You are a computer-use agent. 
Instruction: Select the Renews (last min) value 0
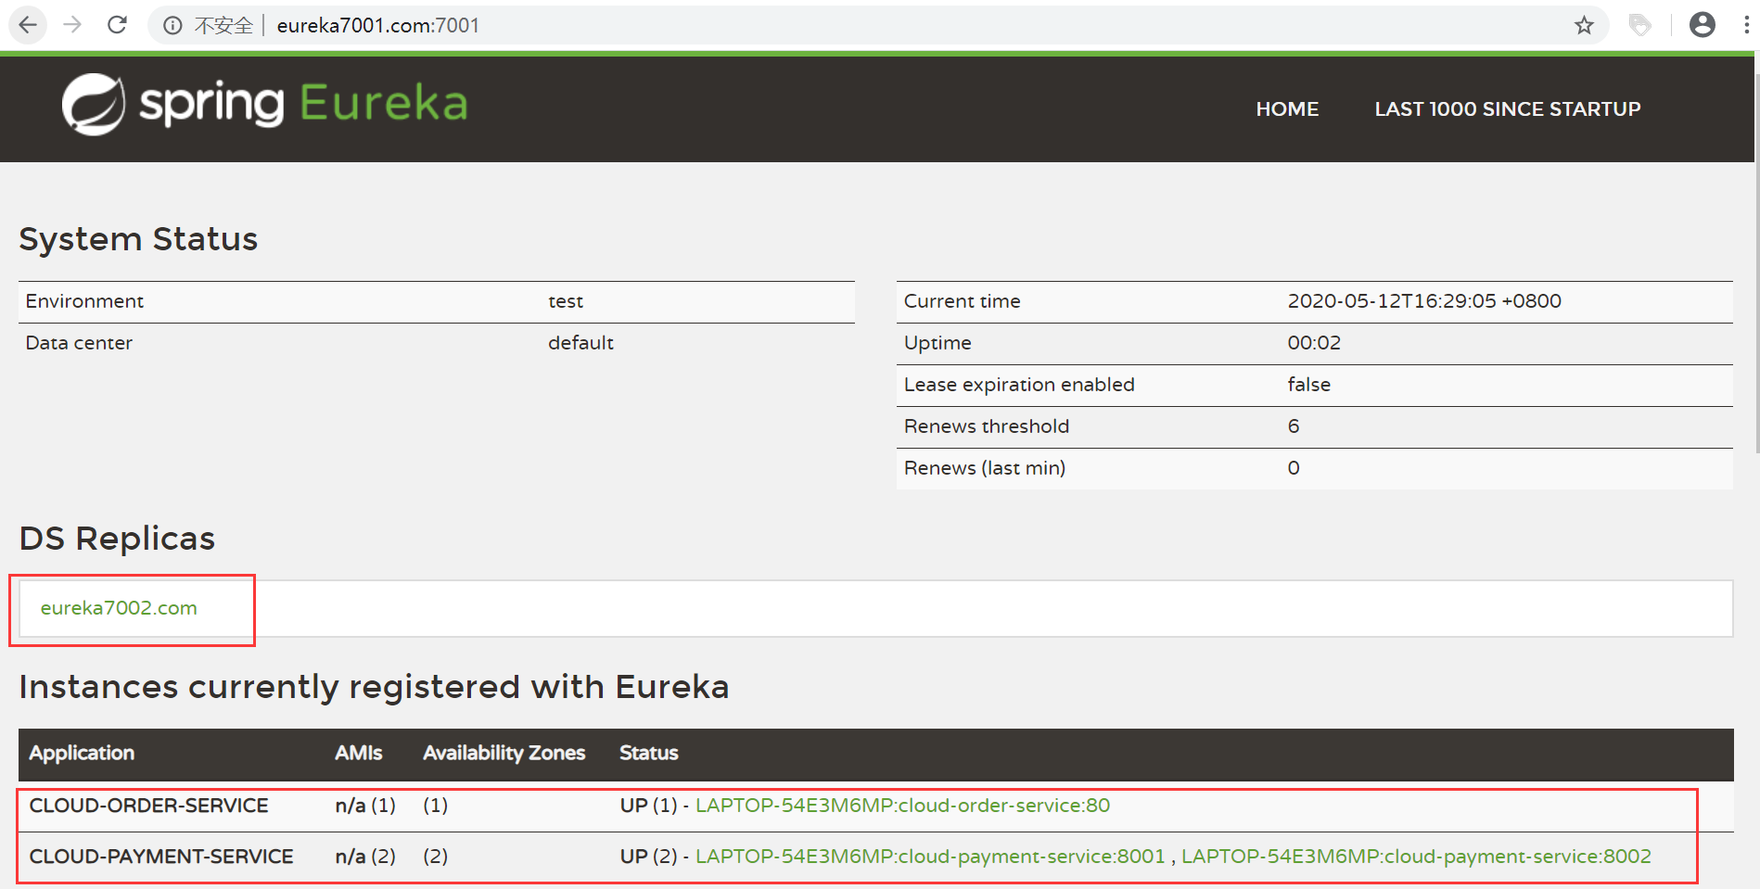(x=1294, y=468)
